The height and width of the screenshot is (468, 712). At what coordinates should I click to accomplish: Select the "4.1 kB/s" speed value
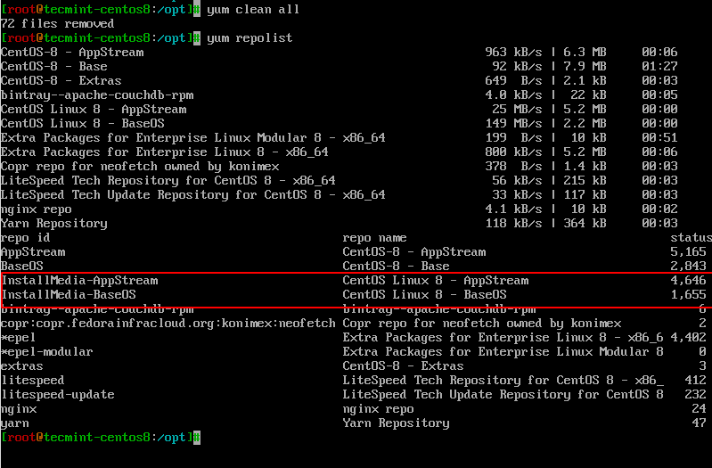pos(513,209)
